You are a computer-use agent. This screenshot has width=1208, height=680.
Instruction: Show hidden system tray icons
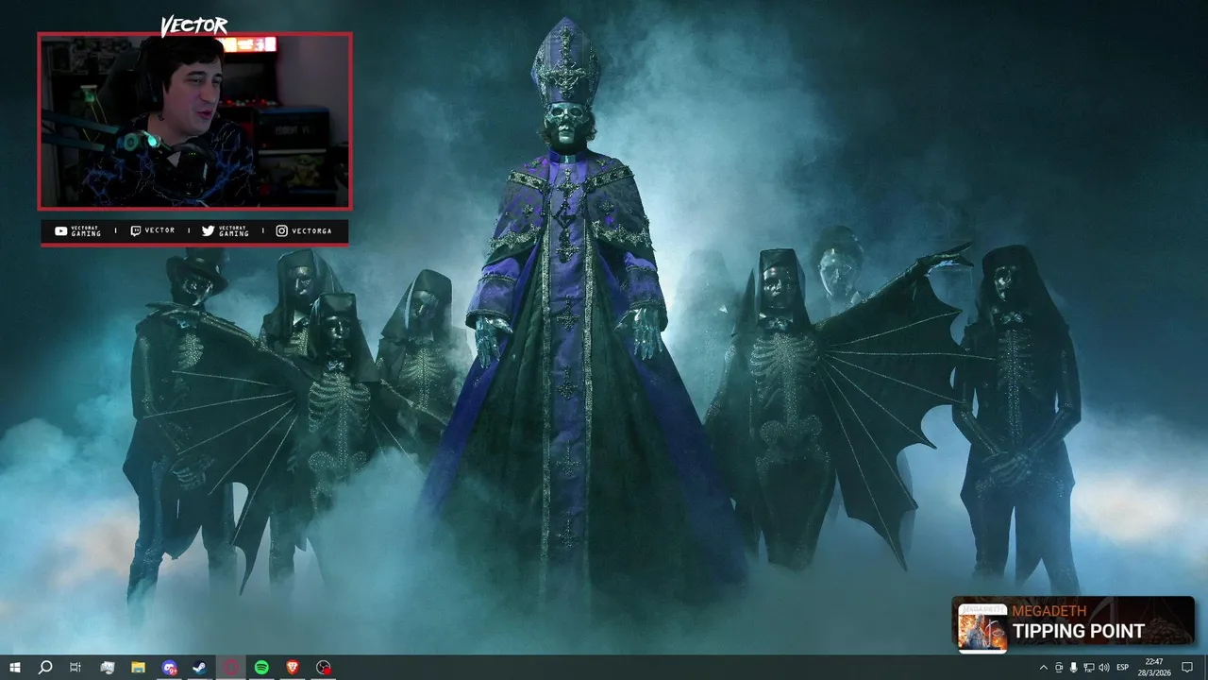[1043, 668]
